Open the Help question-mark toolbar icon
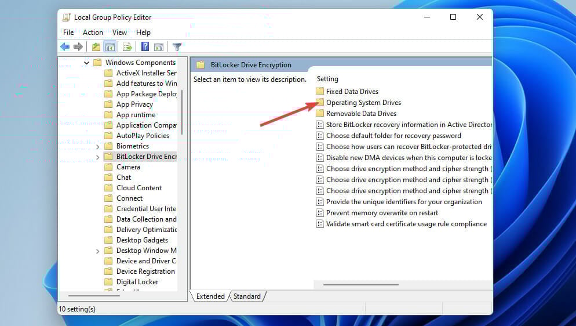Viewport: 576px width, 326px height. point(145,46)
